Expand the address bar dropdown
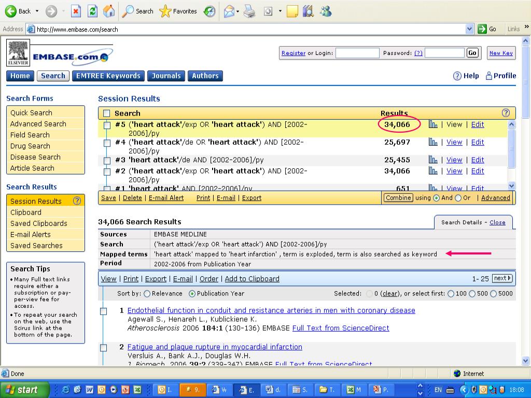The width and height of the screenshot is (531, 398). 469,29
